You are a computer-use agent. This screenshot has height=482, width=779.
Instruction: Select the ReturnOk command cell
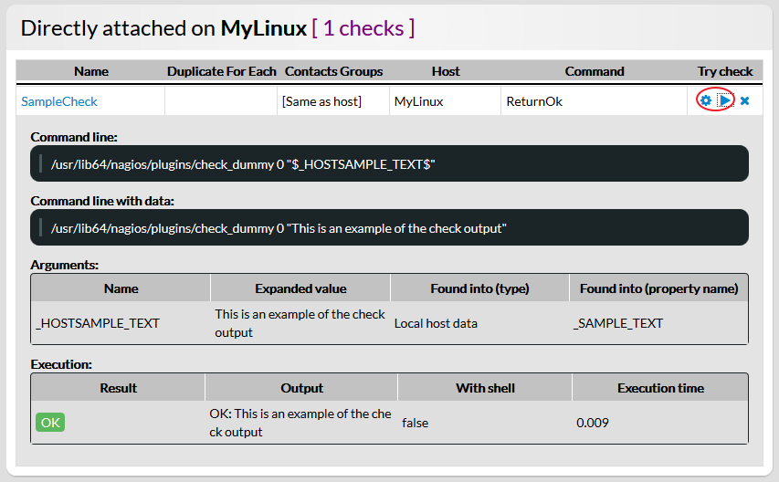tap(534, 101)
